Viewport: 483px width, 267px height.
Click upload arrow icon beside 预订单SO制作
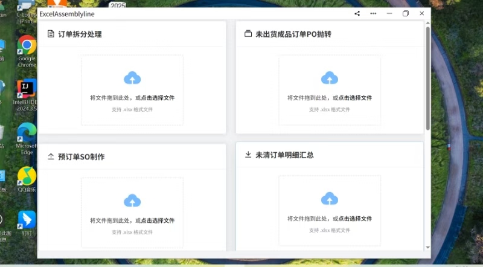tap(51, 156)
